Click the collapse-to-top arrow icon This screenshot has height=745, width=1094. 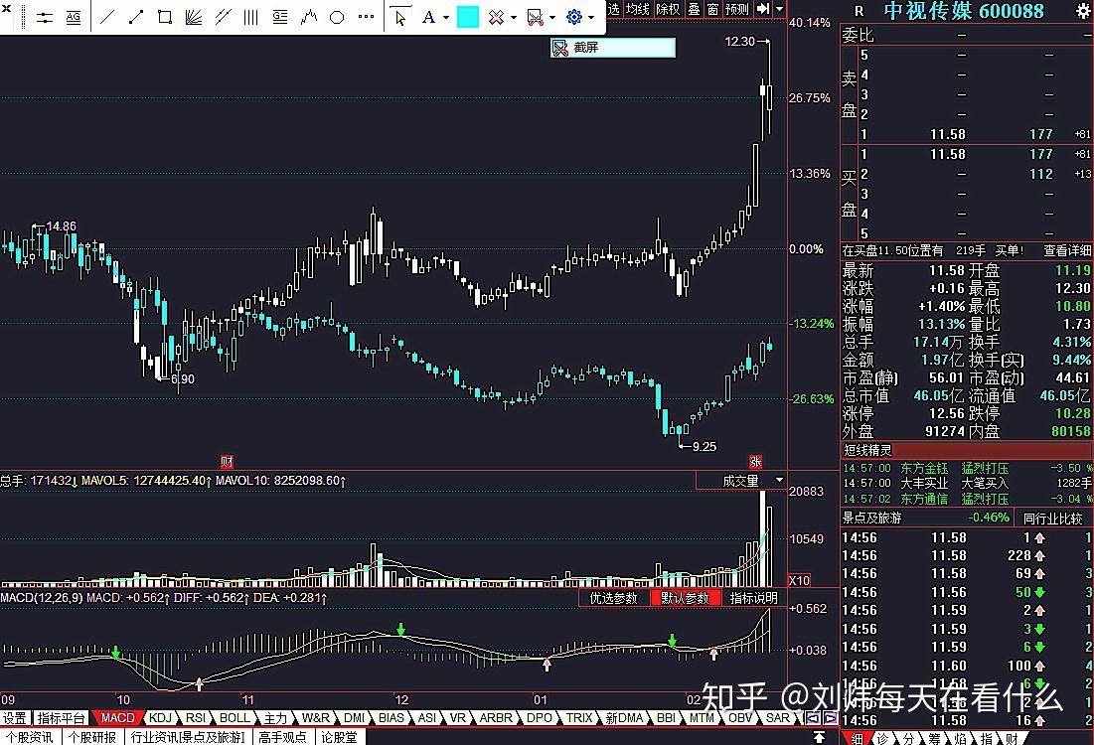pos(819,737)
